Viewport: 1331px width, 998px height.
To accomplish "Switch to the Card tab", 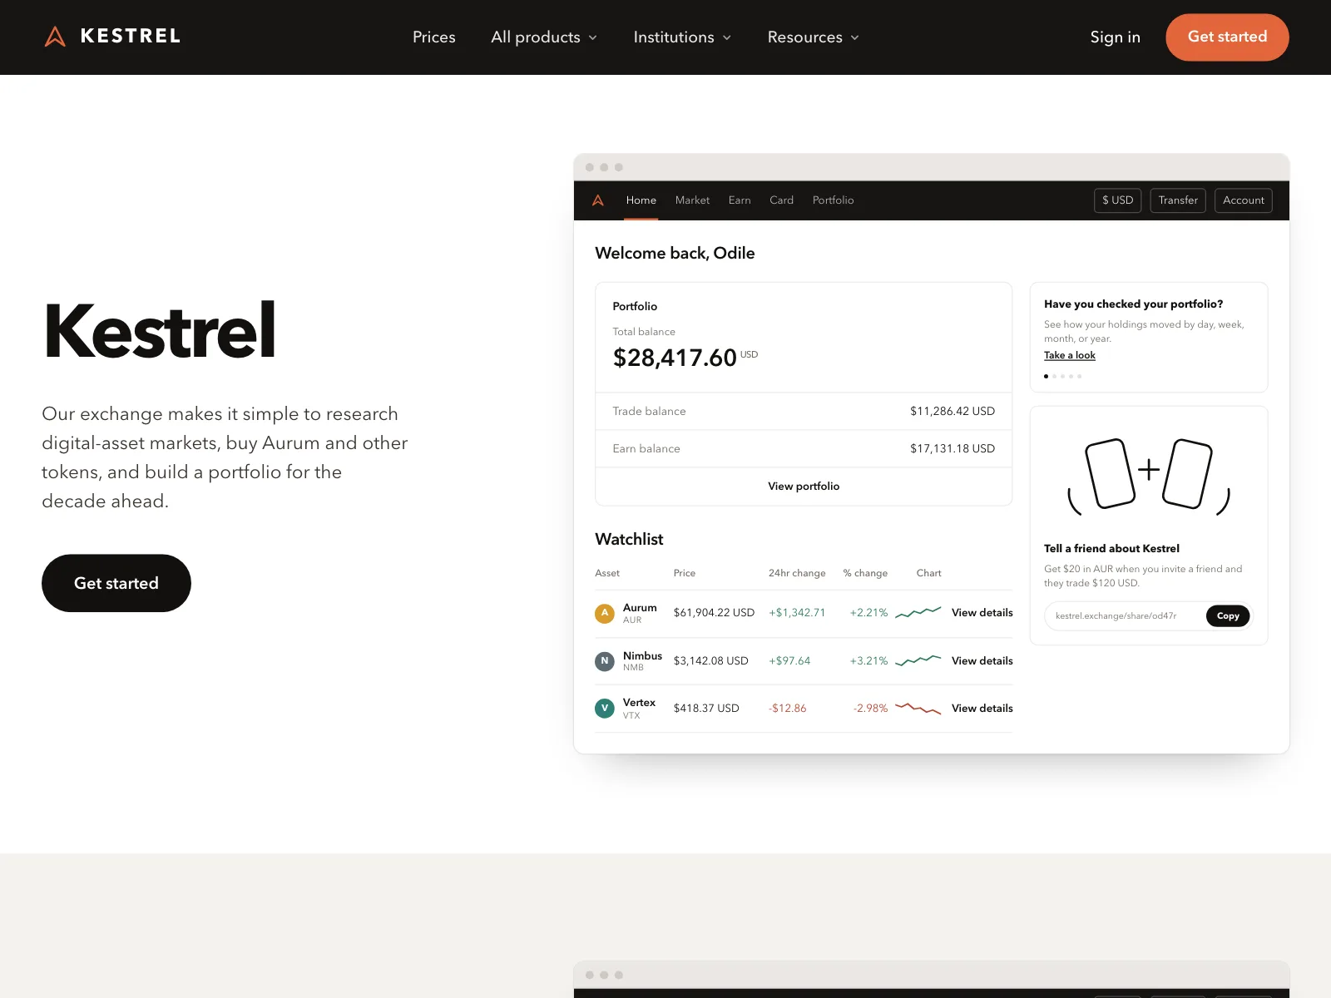I will [x=781, y=200].
